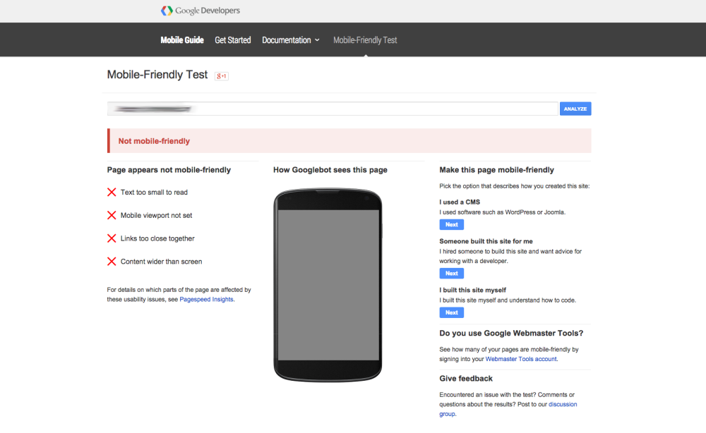Expand the Documentation dropdown menu
Screen dimensions: 706x433
291,40
